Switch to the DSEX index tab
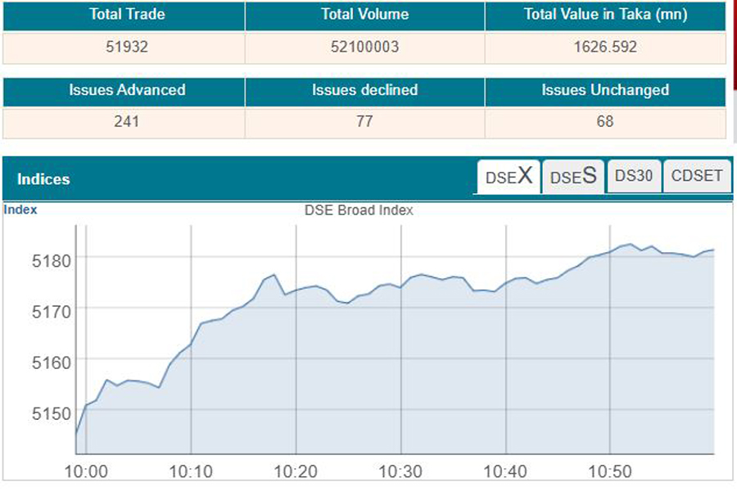737x491 pixels. click(509, 177)
